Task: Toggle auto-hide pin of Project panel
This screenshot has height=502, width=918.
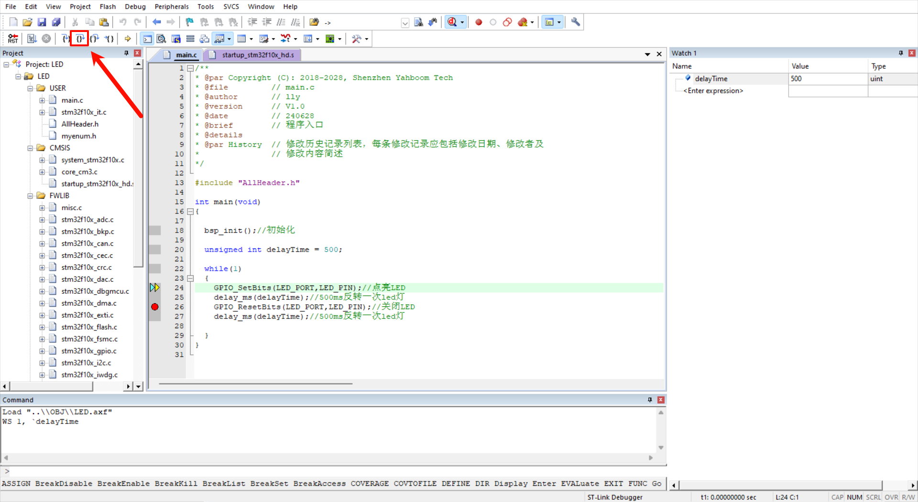Action: tap(127, 53)
